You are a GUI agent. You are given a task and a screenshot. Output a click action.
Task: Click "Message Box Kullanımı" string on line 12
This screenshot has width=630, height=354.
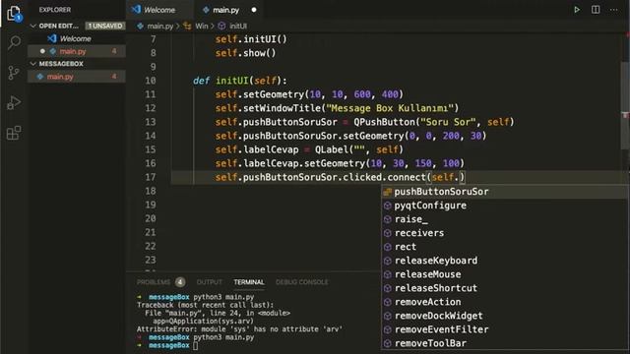click(x=390, y=108)
